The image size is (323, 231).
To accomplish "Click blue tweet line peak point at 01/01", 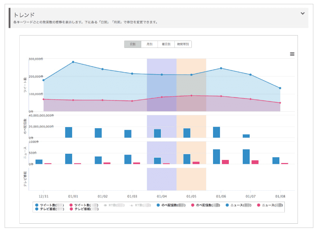I will coord(73,62).
